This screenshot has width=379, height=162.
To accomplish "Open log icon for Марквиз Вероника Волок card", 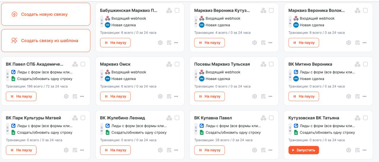I will coord(357,43).
